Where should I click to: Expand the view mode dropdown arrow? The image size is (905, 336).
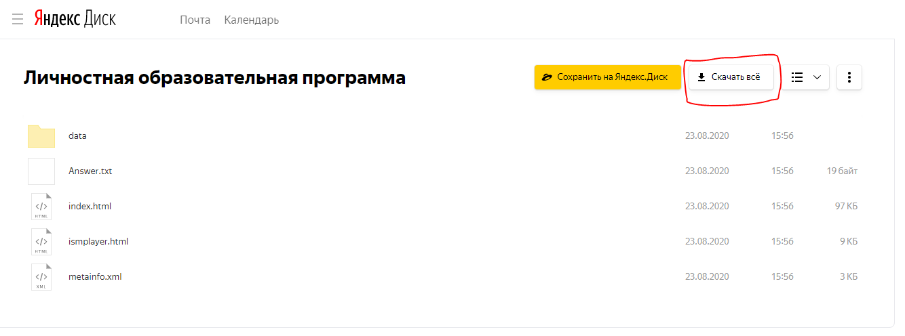click(x=817, y=77)
